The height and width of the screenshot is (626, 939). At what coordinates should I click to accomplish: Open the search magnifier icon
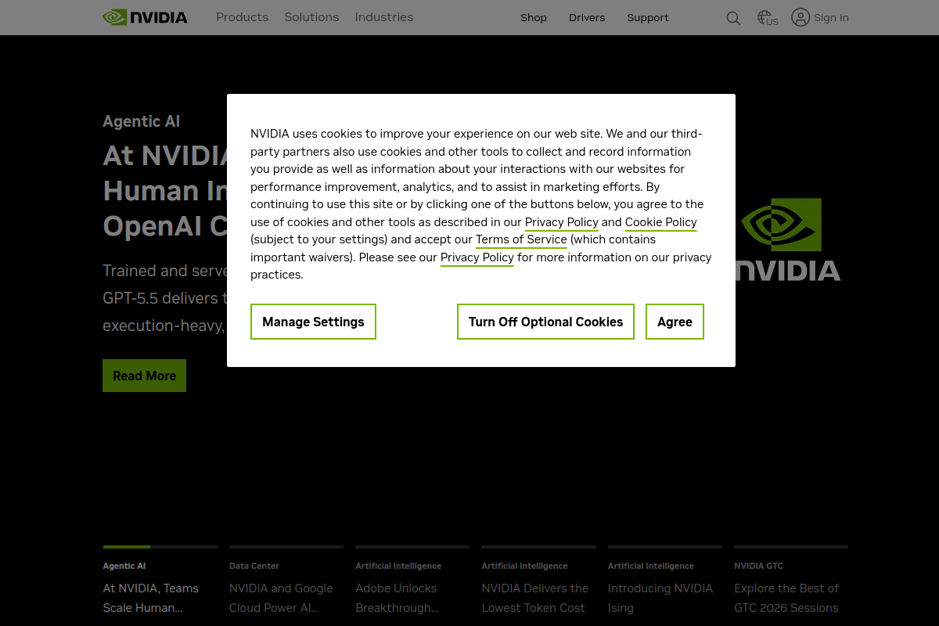(x=733, y=18)
